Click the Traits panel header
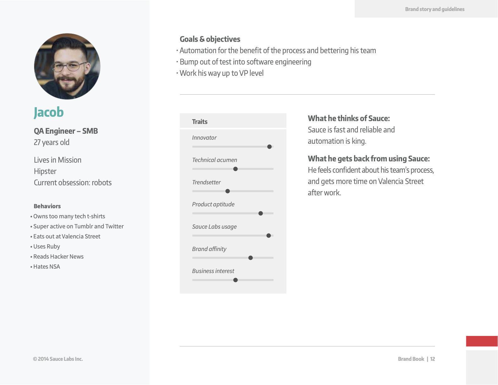Screen dimensions: 498x385 click(233, 121)
